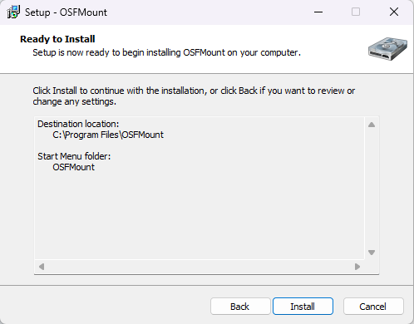Click the 'Start Menu folder:' label
Screen dimensions: 414x324
[x=74, y=156]
